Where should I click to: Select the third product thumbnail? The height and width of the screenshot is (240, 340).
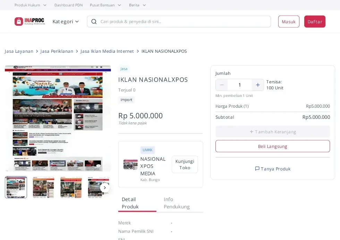coord(71,187)
